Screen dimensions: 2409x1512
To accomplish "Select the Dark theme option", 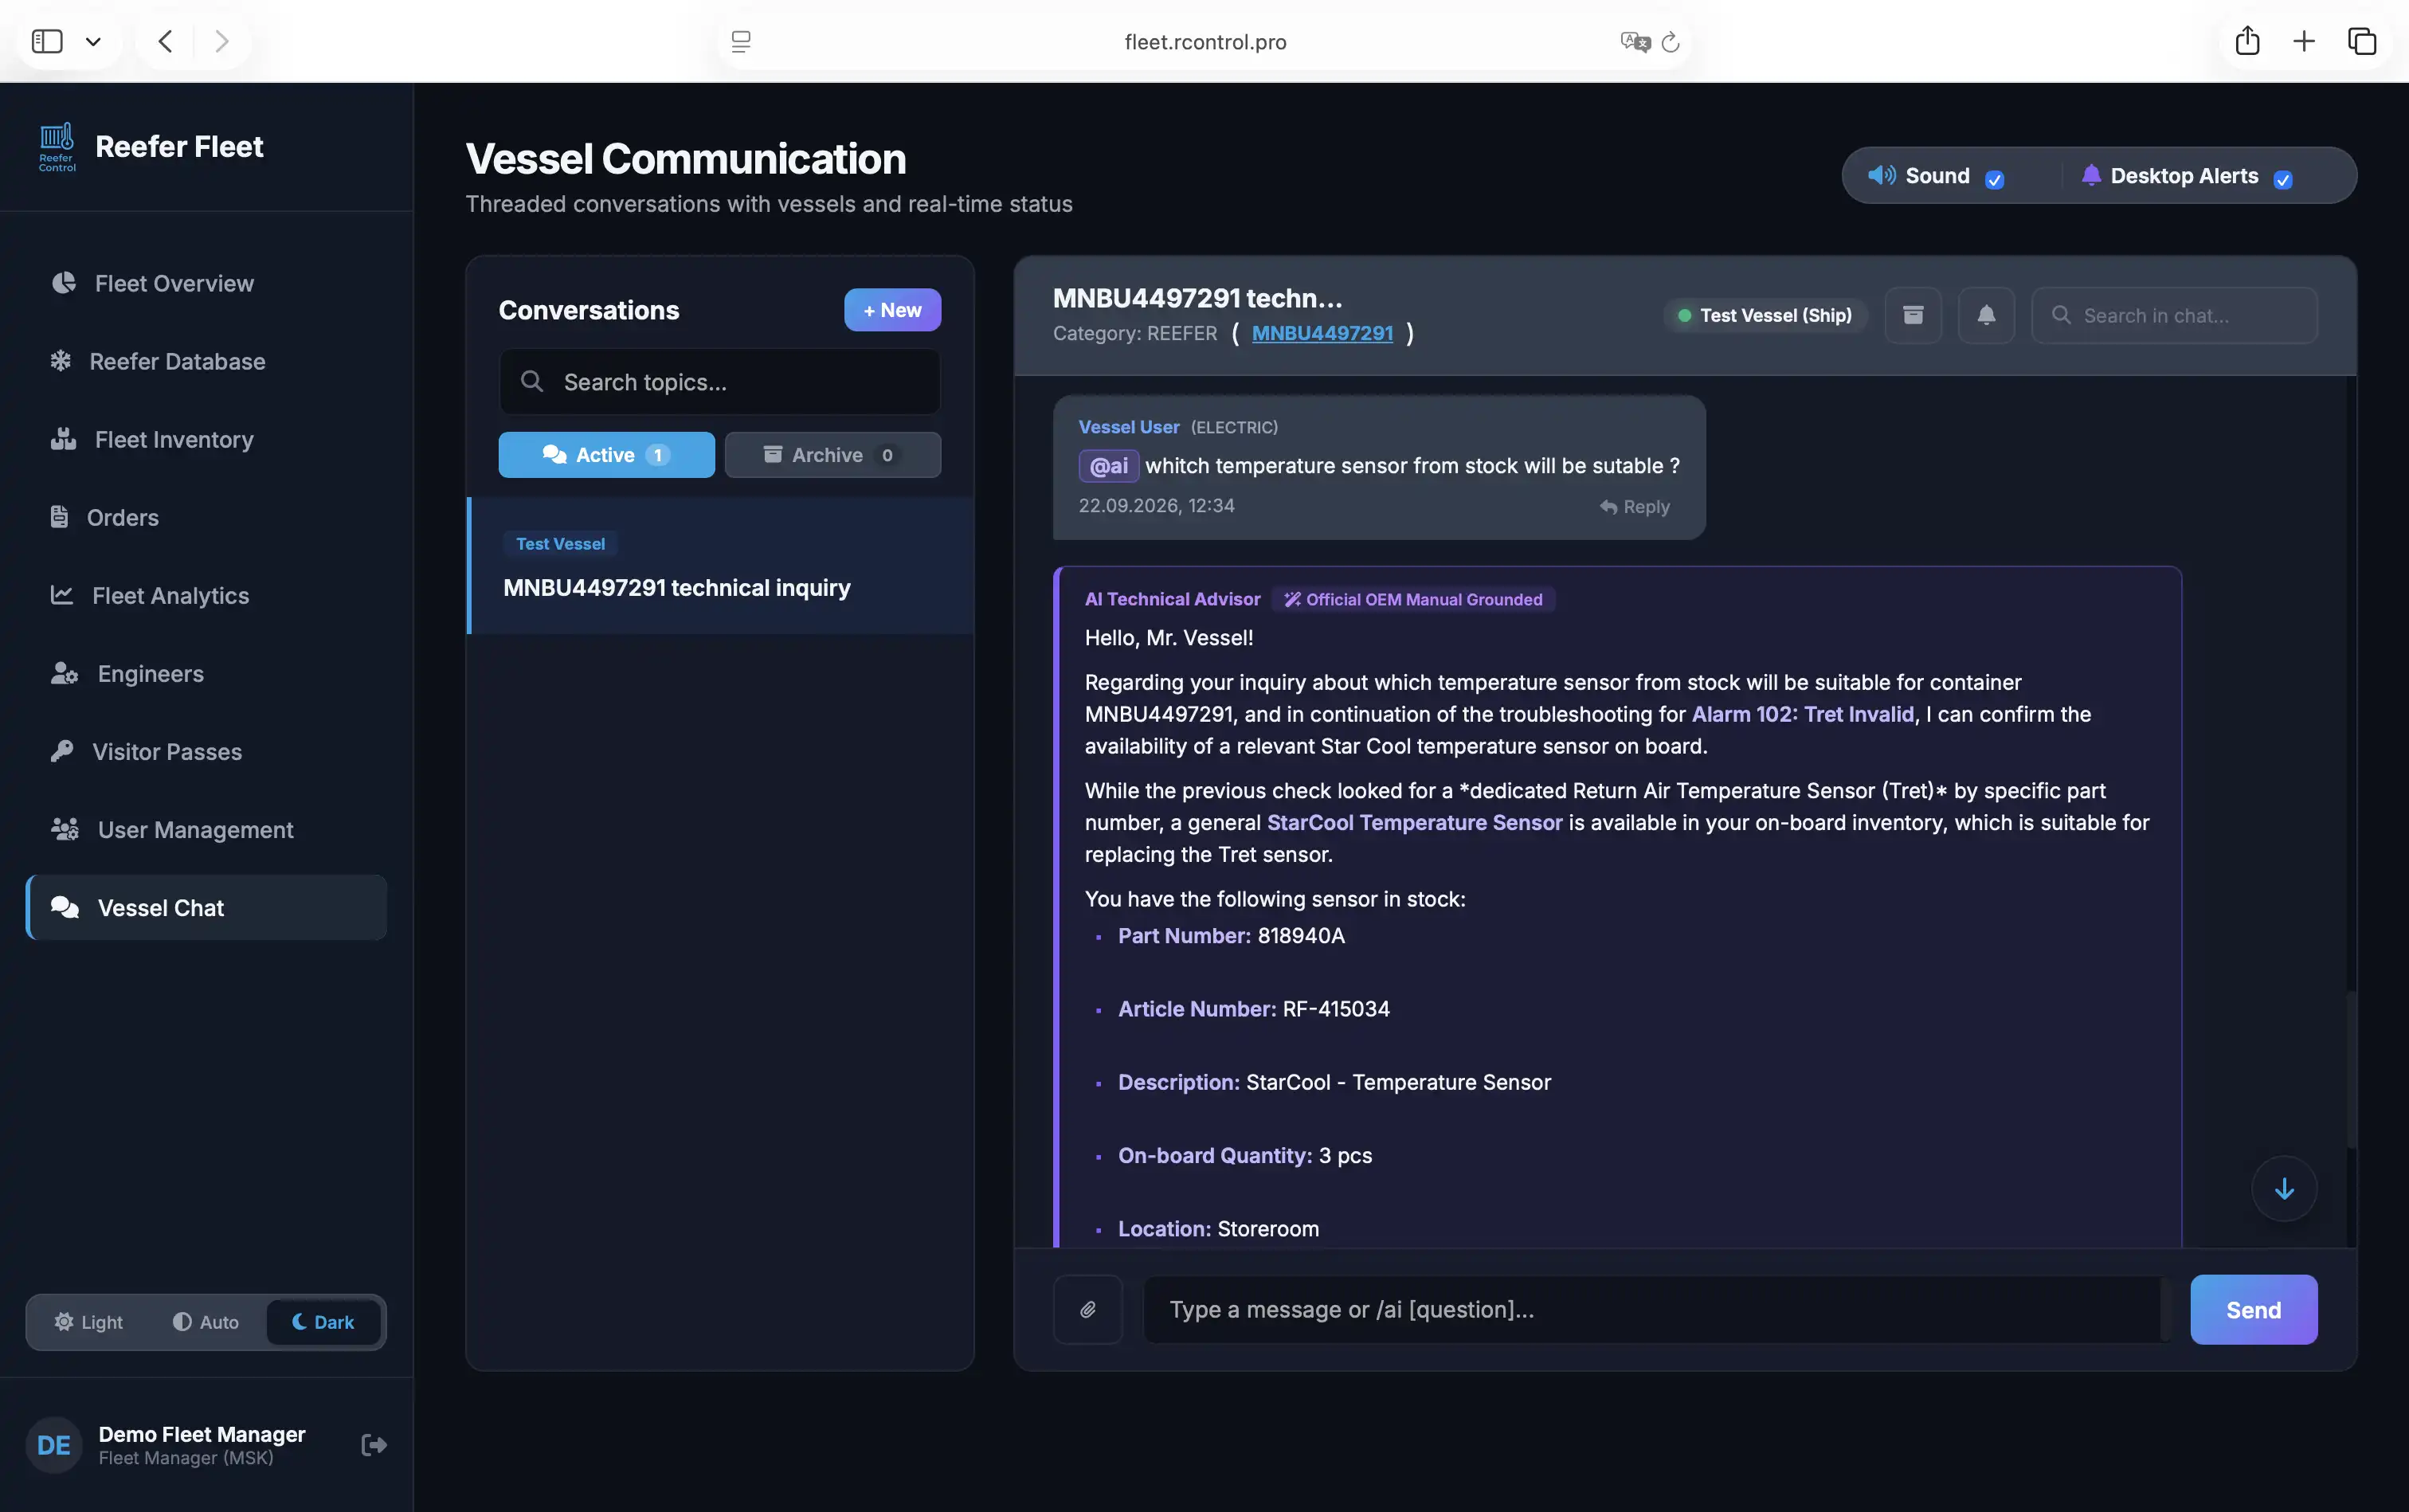I will point(323,1322).
